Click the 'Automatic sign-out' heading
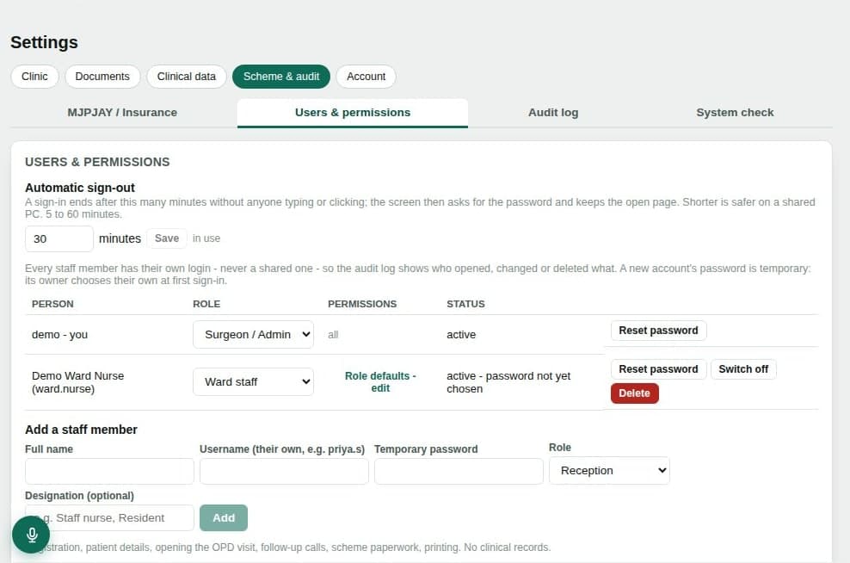This screenshot has height=563, width=850. click(80, 188)
